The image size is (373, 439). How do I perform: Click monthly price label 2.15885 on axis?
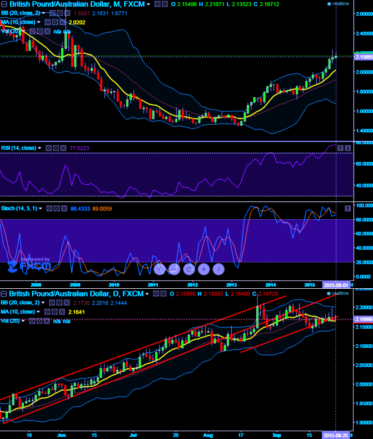[364, 57]
